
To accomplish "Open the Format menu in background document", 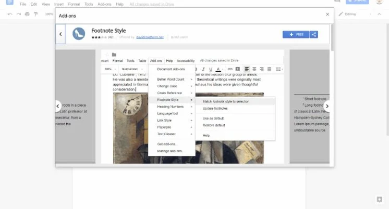I will point(74,4).
